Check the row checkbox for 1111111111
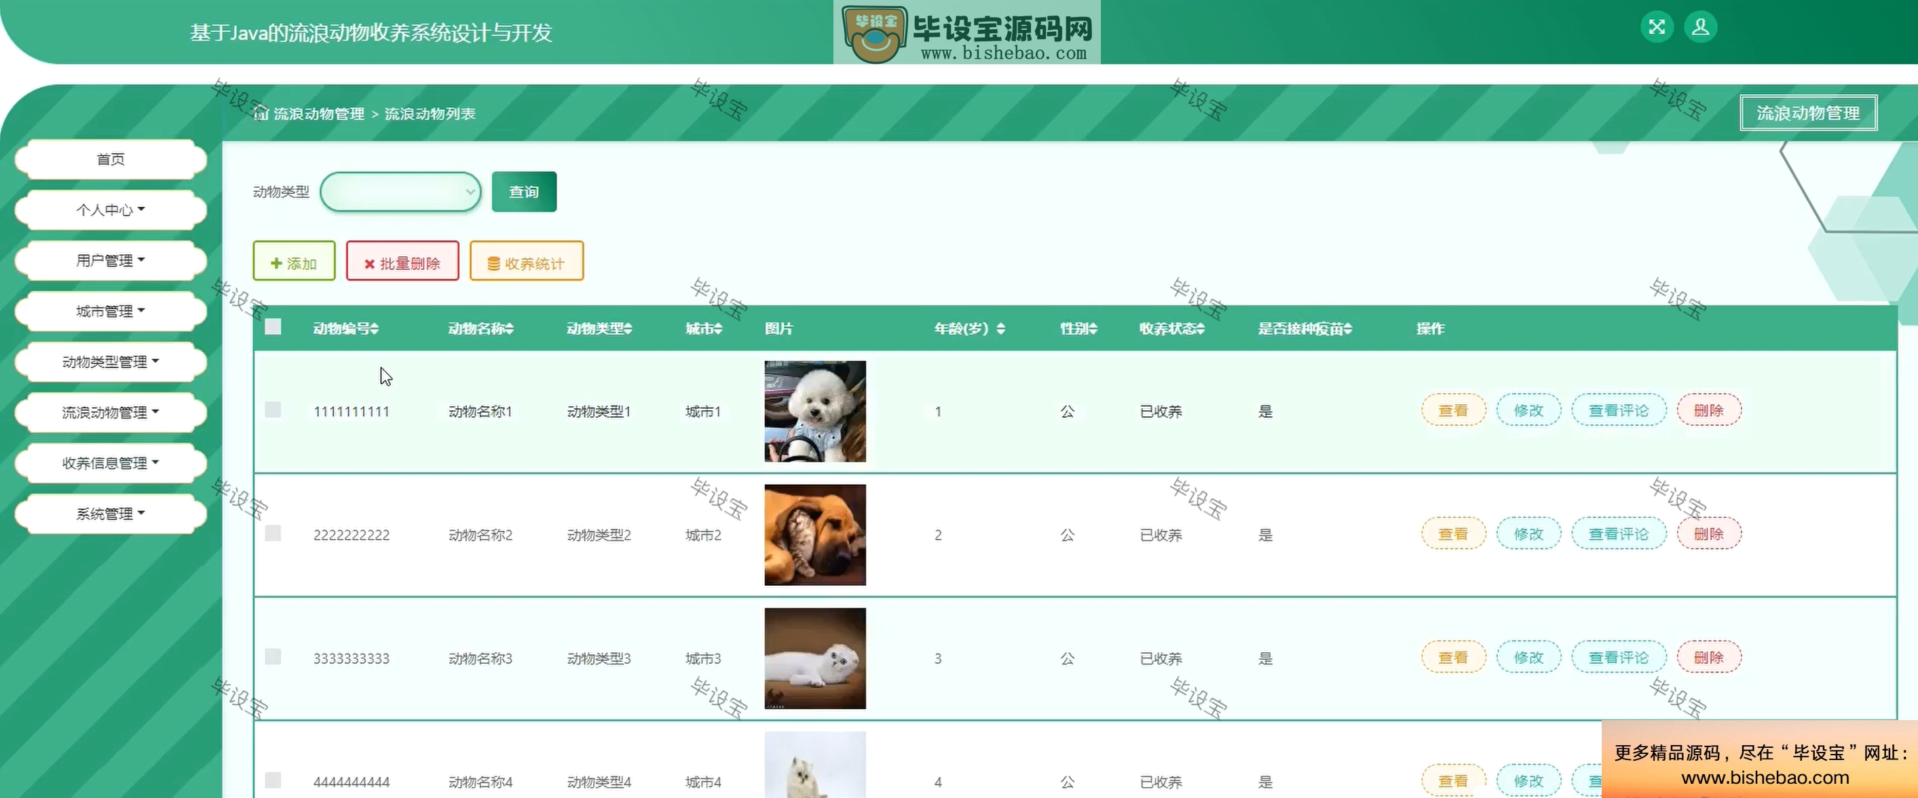The height and width of the screenshot is (798, 1918). [x=274, y=410]
